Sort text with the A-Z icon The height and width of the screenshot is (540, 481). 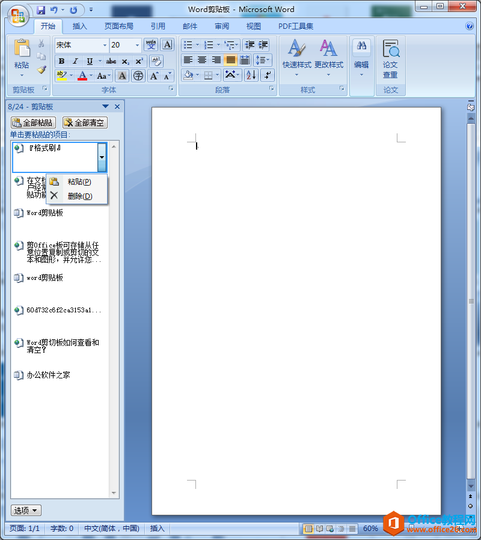click(x=251, y=75)
